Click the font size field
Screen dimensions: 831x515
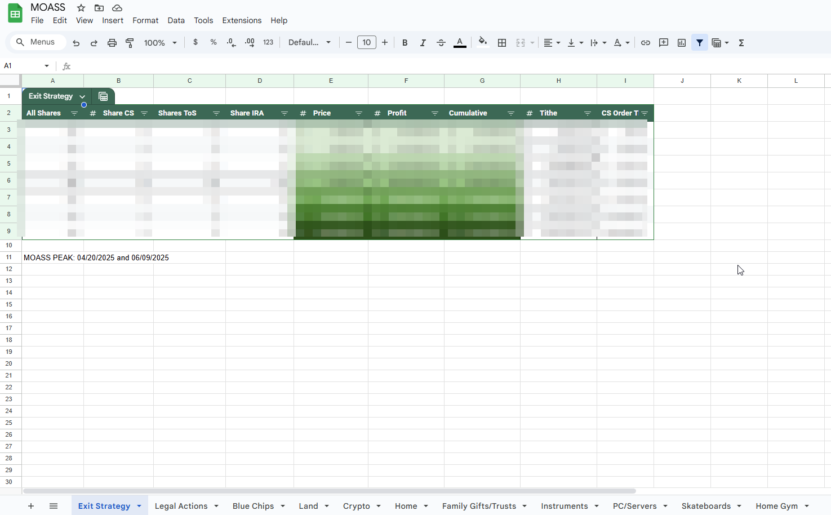pyautogui.click(x=367, y=42)
